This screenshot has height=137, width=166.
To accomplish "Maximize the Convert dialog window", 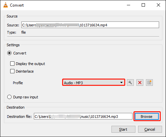I will (x=143, y=5).
